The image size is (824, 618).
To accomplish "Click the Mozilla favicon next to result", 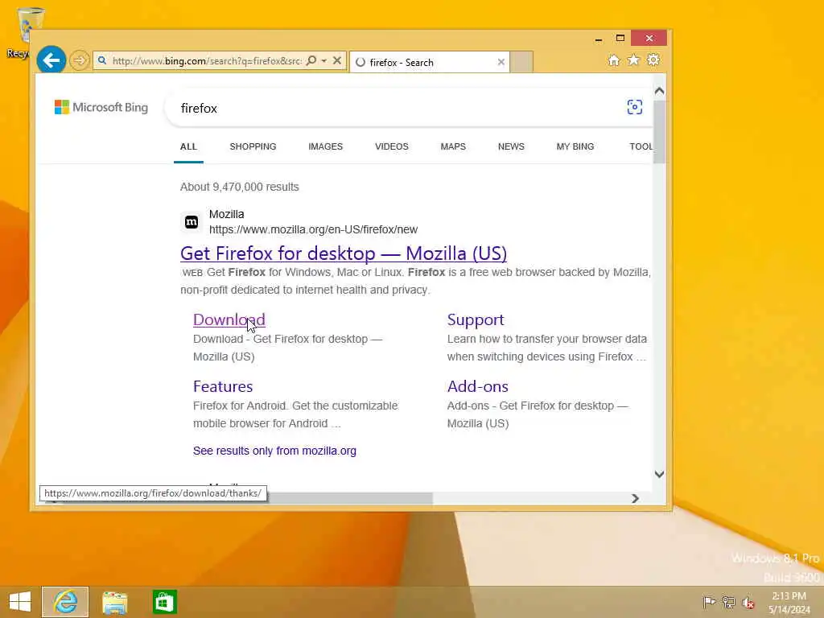I will (x=192, y=222).
